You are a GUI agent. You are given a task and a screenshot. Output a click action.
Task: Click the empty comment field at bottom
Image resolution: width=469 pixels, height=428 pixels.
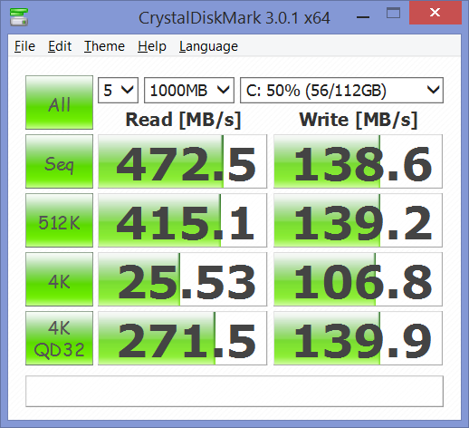click(x=234, y=391)
